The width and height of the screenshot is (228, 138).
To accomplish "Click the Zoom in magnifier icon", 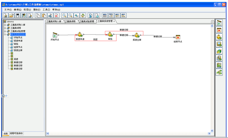I will coord(64,15).
